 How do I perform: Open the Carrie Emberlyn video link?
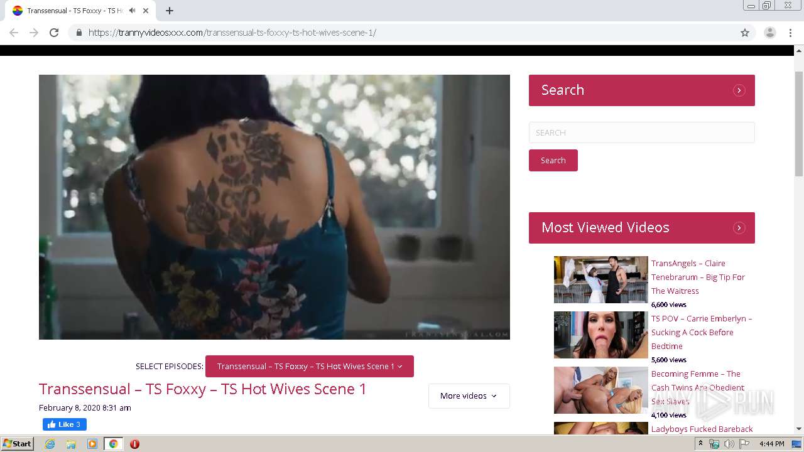pos(702,333)
